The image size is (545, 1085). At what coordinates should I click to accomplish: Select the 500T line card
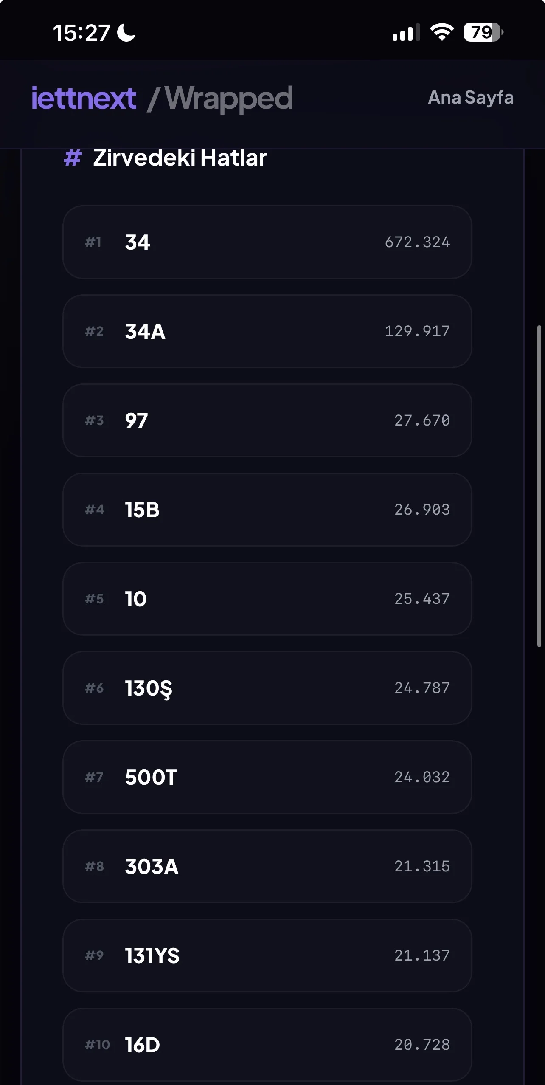267,777
